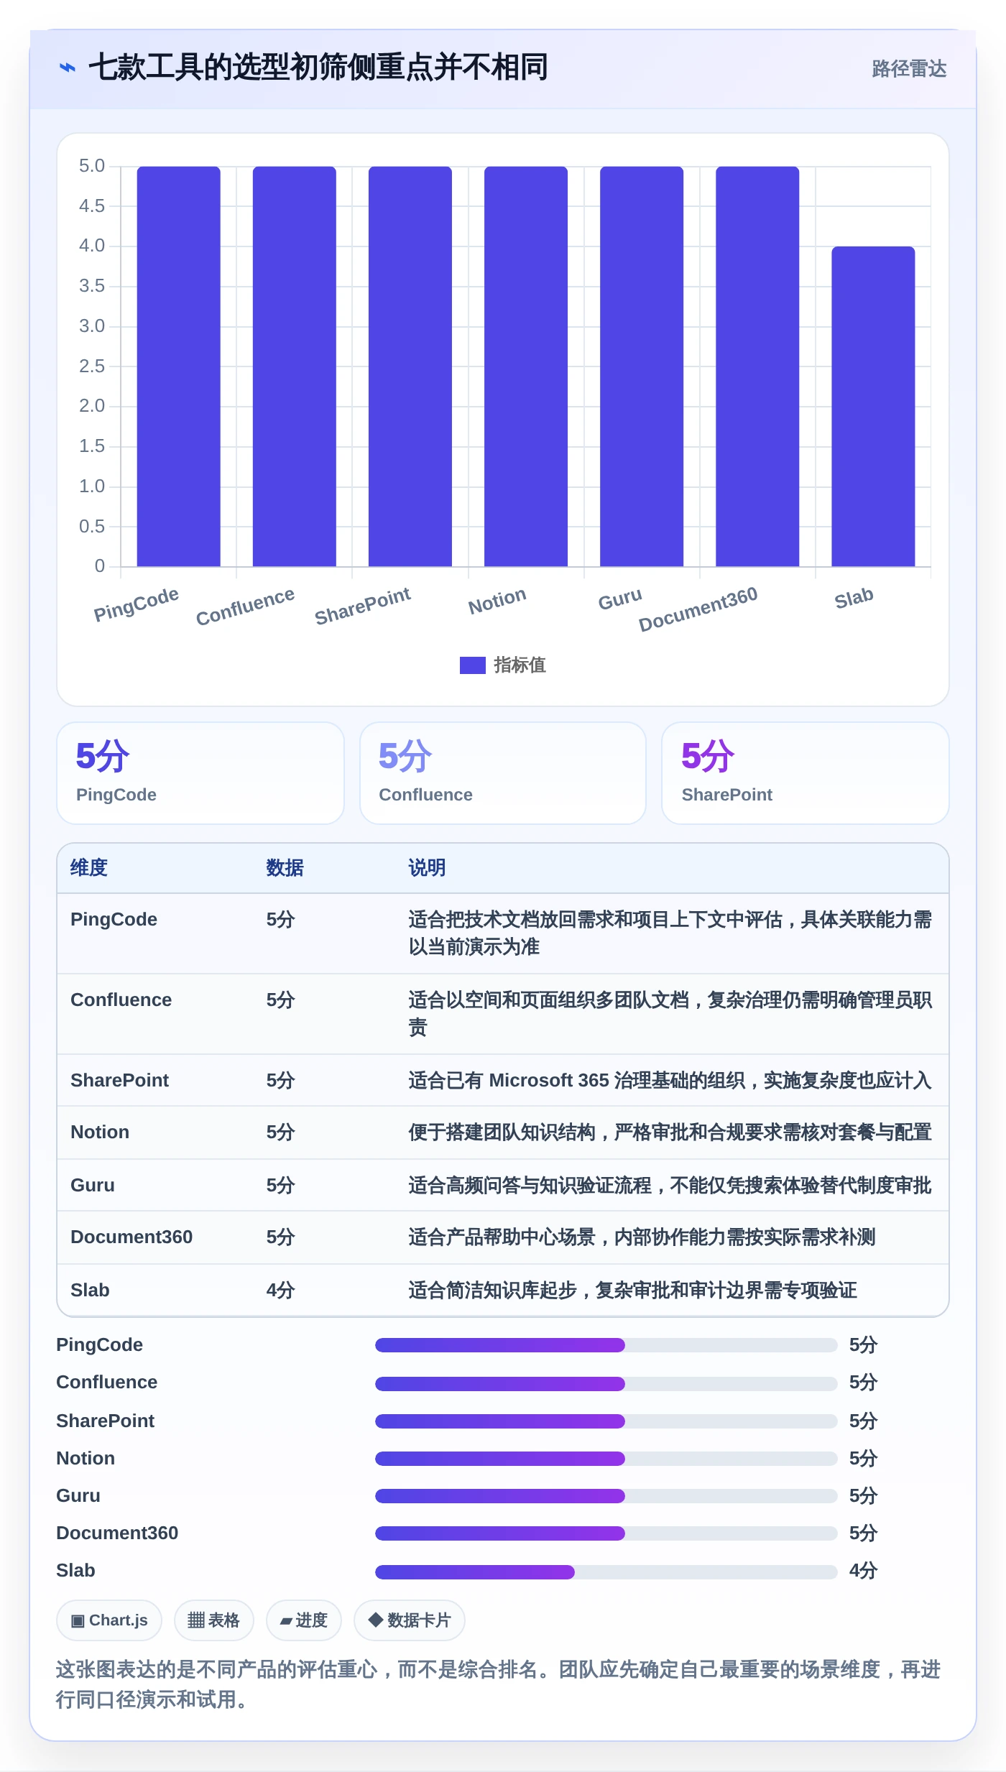
Task: Click the SharePoint bar in chart
Action: click(410, 366)
